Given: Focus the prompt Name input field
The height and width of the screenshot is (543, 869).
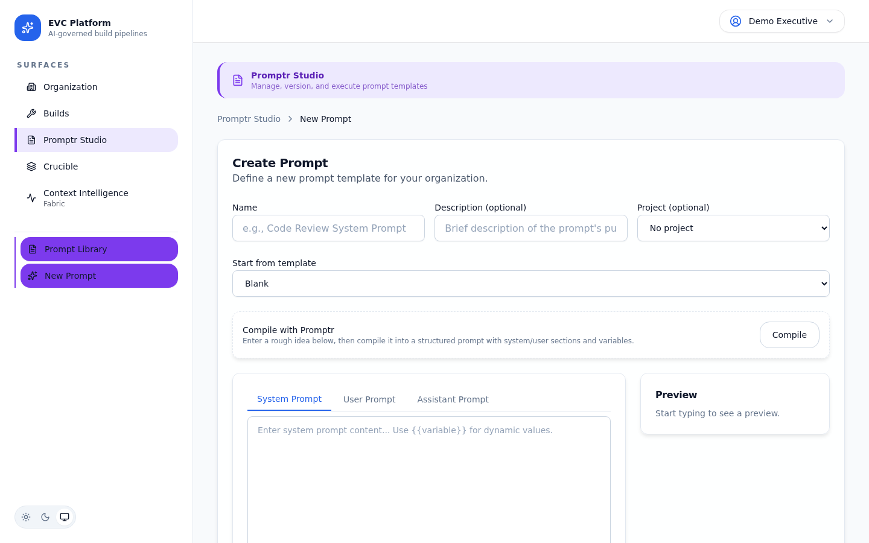Looking at the screenshot, I should point(328,228).
